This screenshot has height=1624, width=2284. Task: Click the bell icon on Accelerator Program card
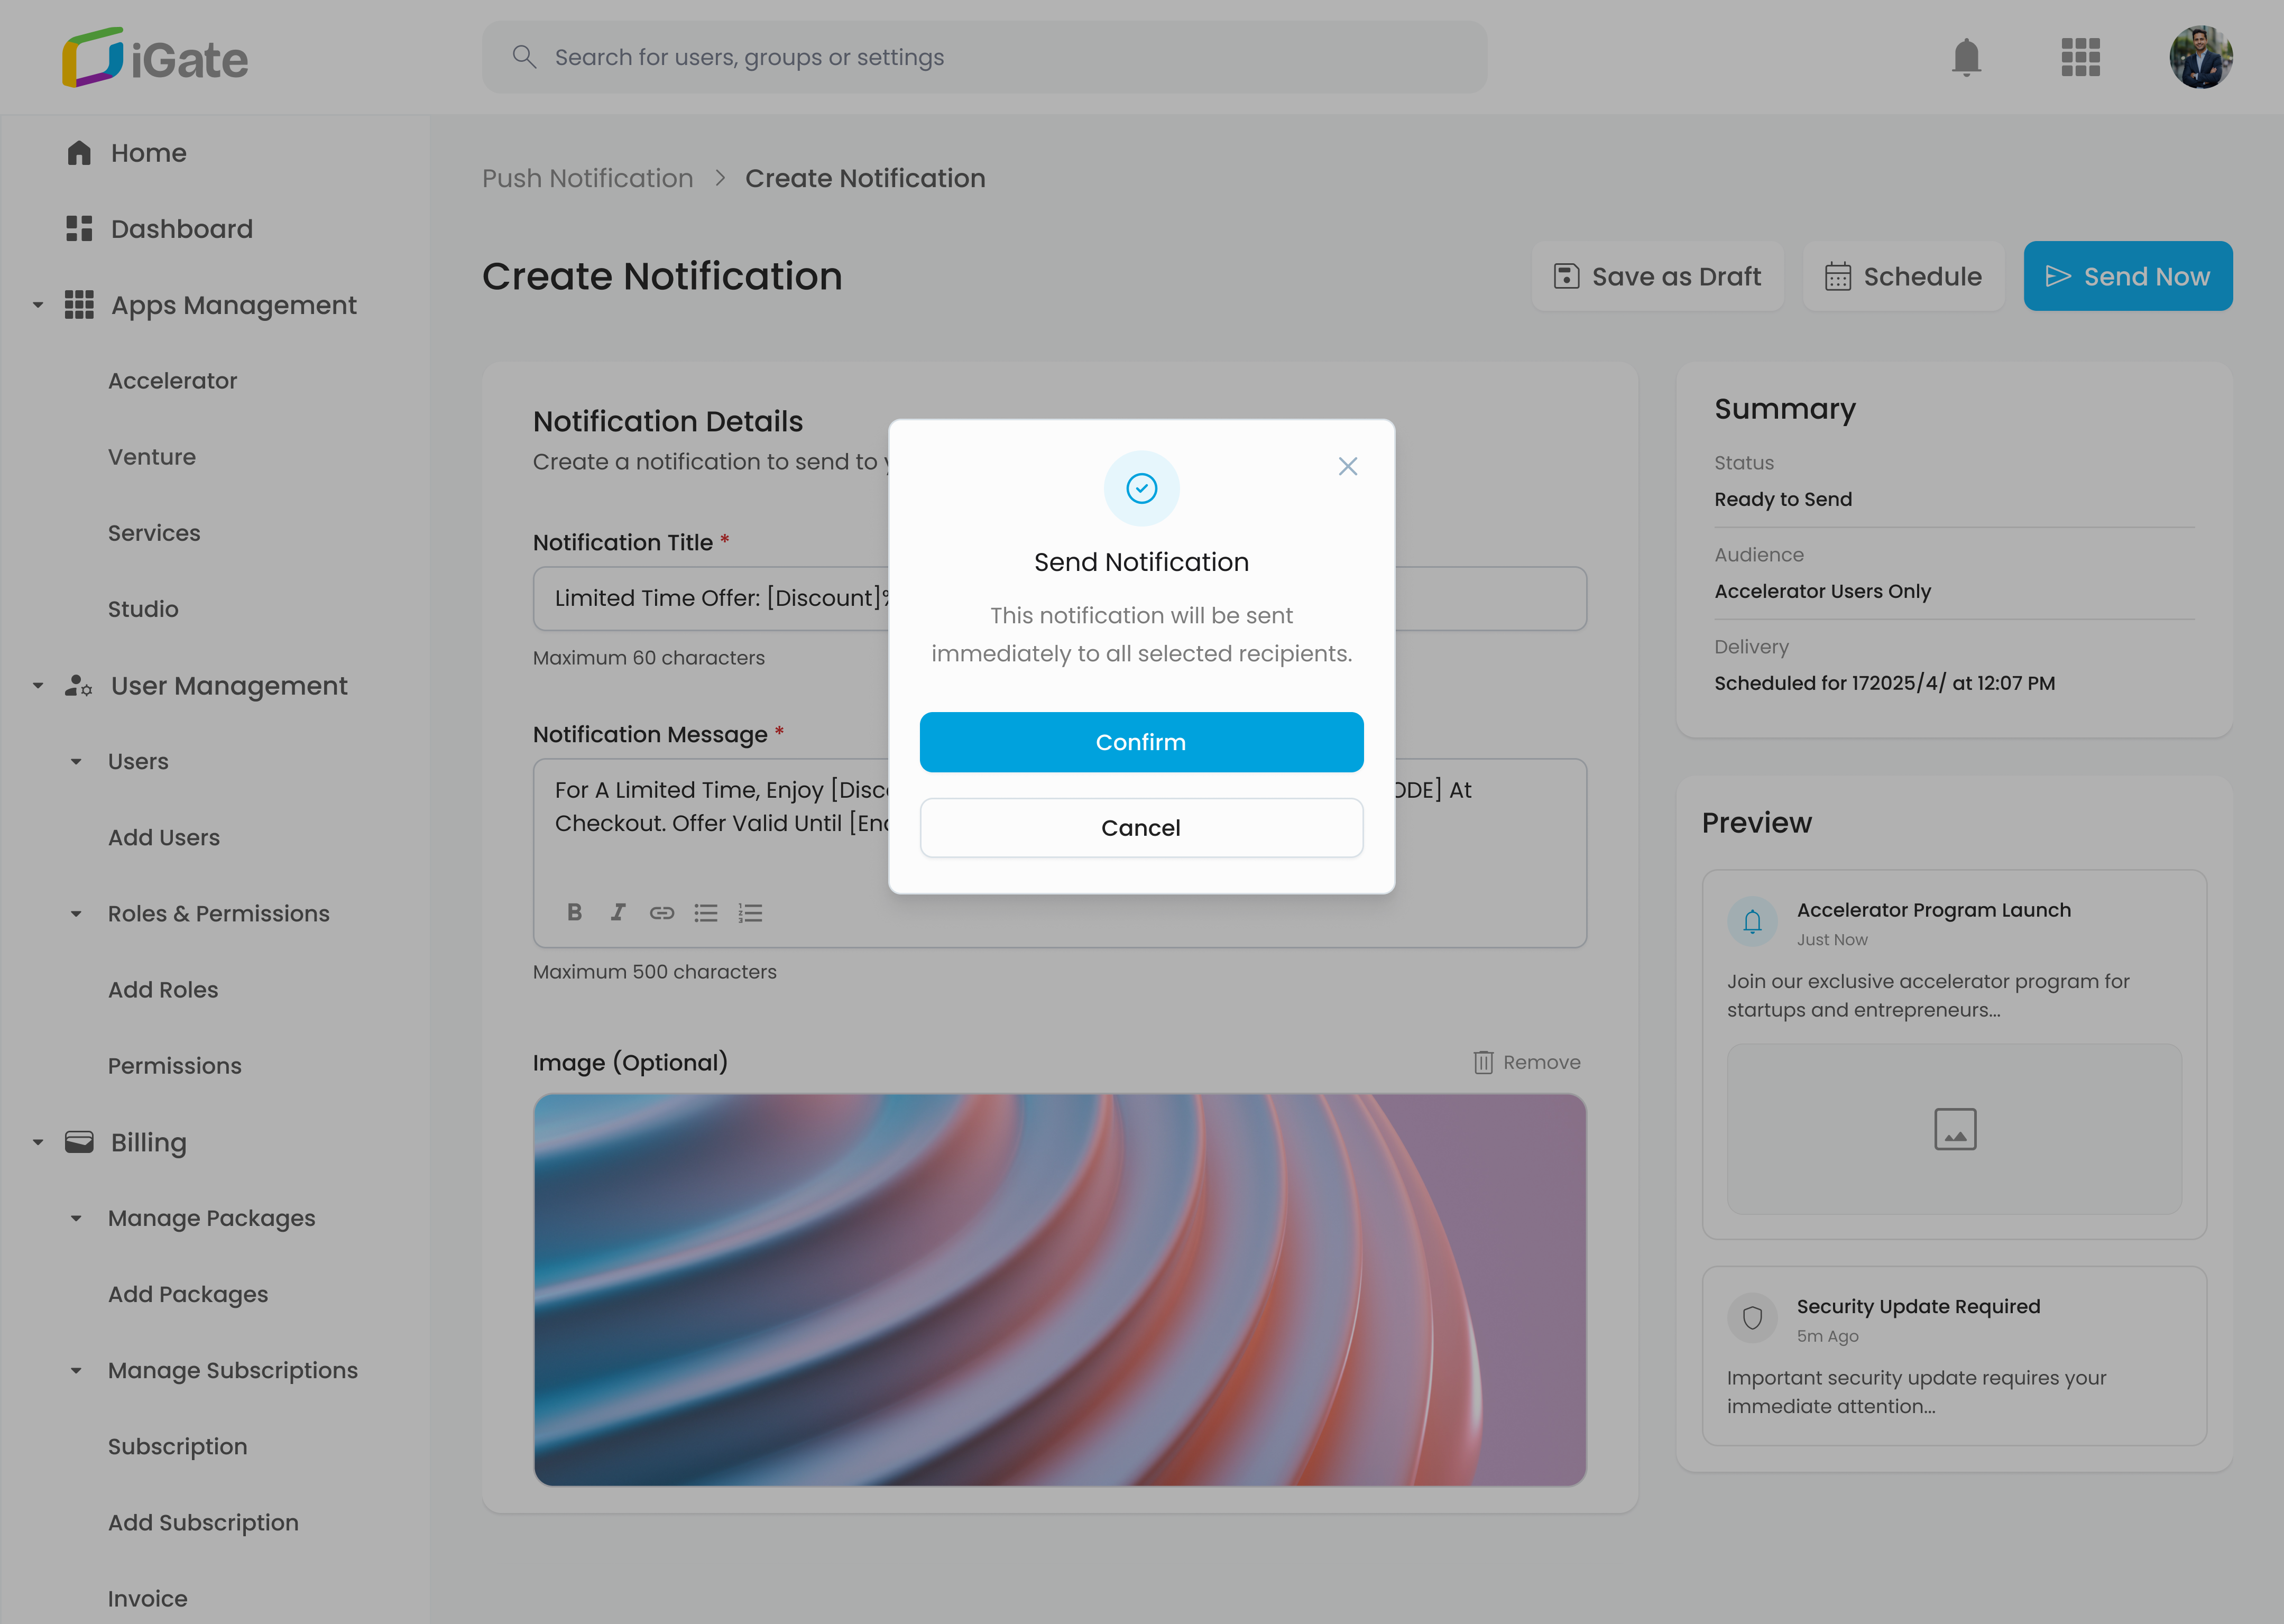pos(1752,921)
